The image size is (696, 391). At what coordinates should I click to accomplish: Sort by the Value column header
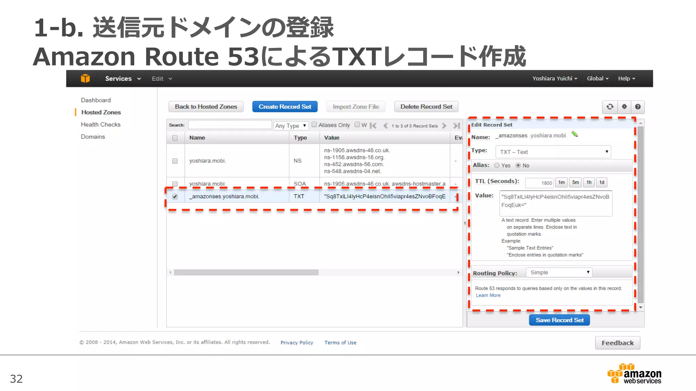(385, 138)
